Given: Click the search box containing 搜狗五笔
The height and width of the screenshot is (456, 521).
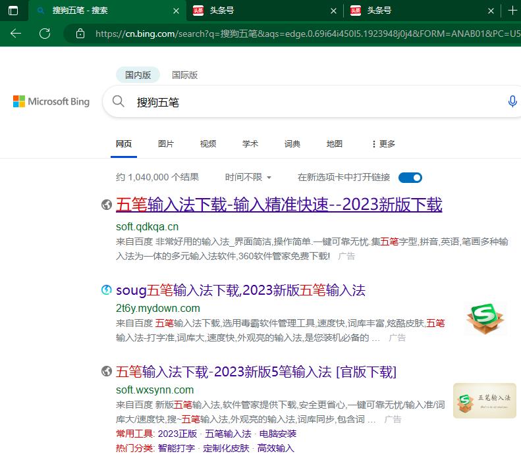Looking at the screenshot, I should [312, 101].
